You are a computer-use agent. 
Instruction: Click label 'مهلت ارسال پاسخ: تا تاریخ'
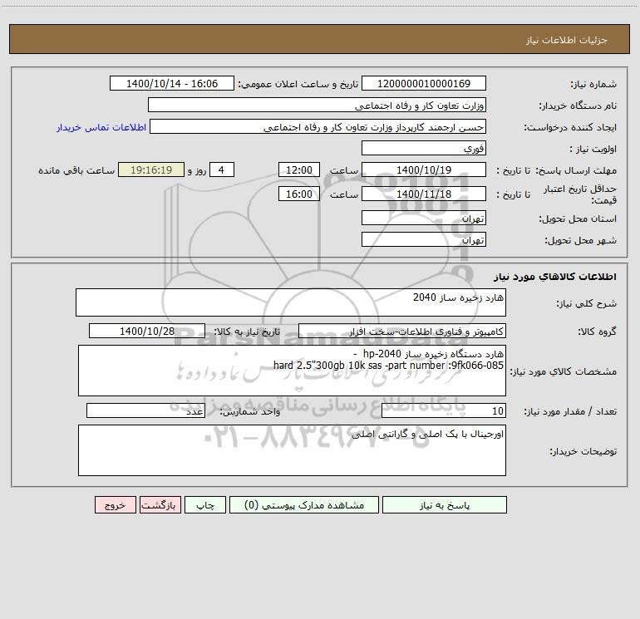click(x=556, y=170)
